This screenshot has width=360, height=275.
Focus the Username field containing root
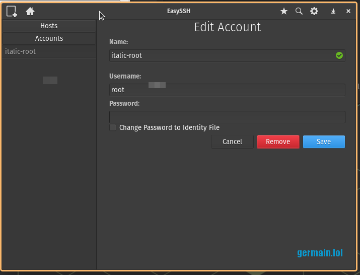click(x=227, y=90)
